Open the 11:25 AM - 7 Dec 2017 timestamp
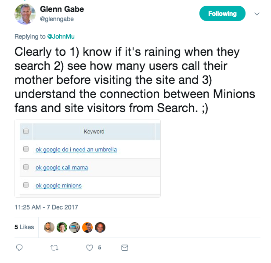 (x=46, y=207)
